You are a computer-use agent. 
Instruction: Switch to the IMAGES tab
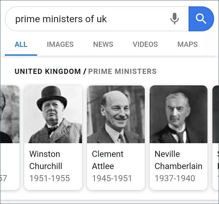pos(60,44)
